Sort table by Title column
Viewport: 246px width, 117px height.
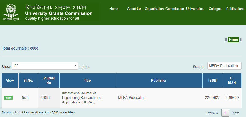pos(87,81)
